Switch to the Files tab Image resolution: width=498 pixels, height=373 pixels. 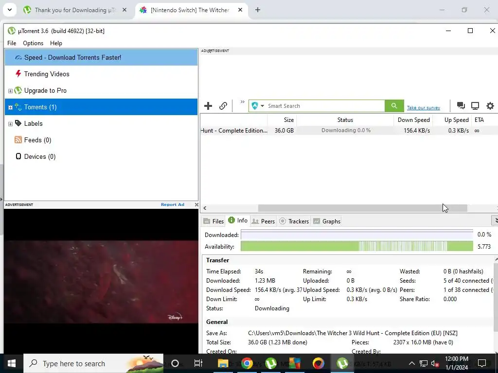click(x=213, y=221)
